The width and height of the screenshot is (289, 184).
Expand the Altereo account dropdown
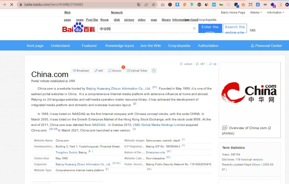click(x=256, y=12)
